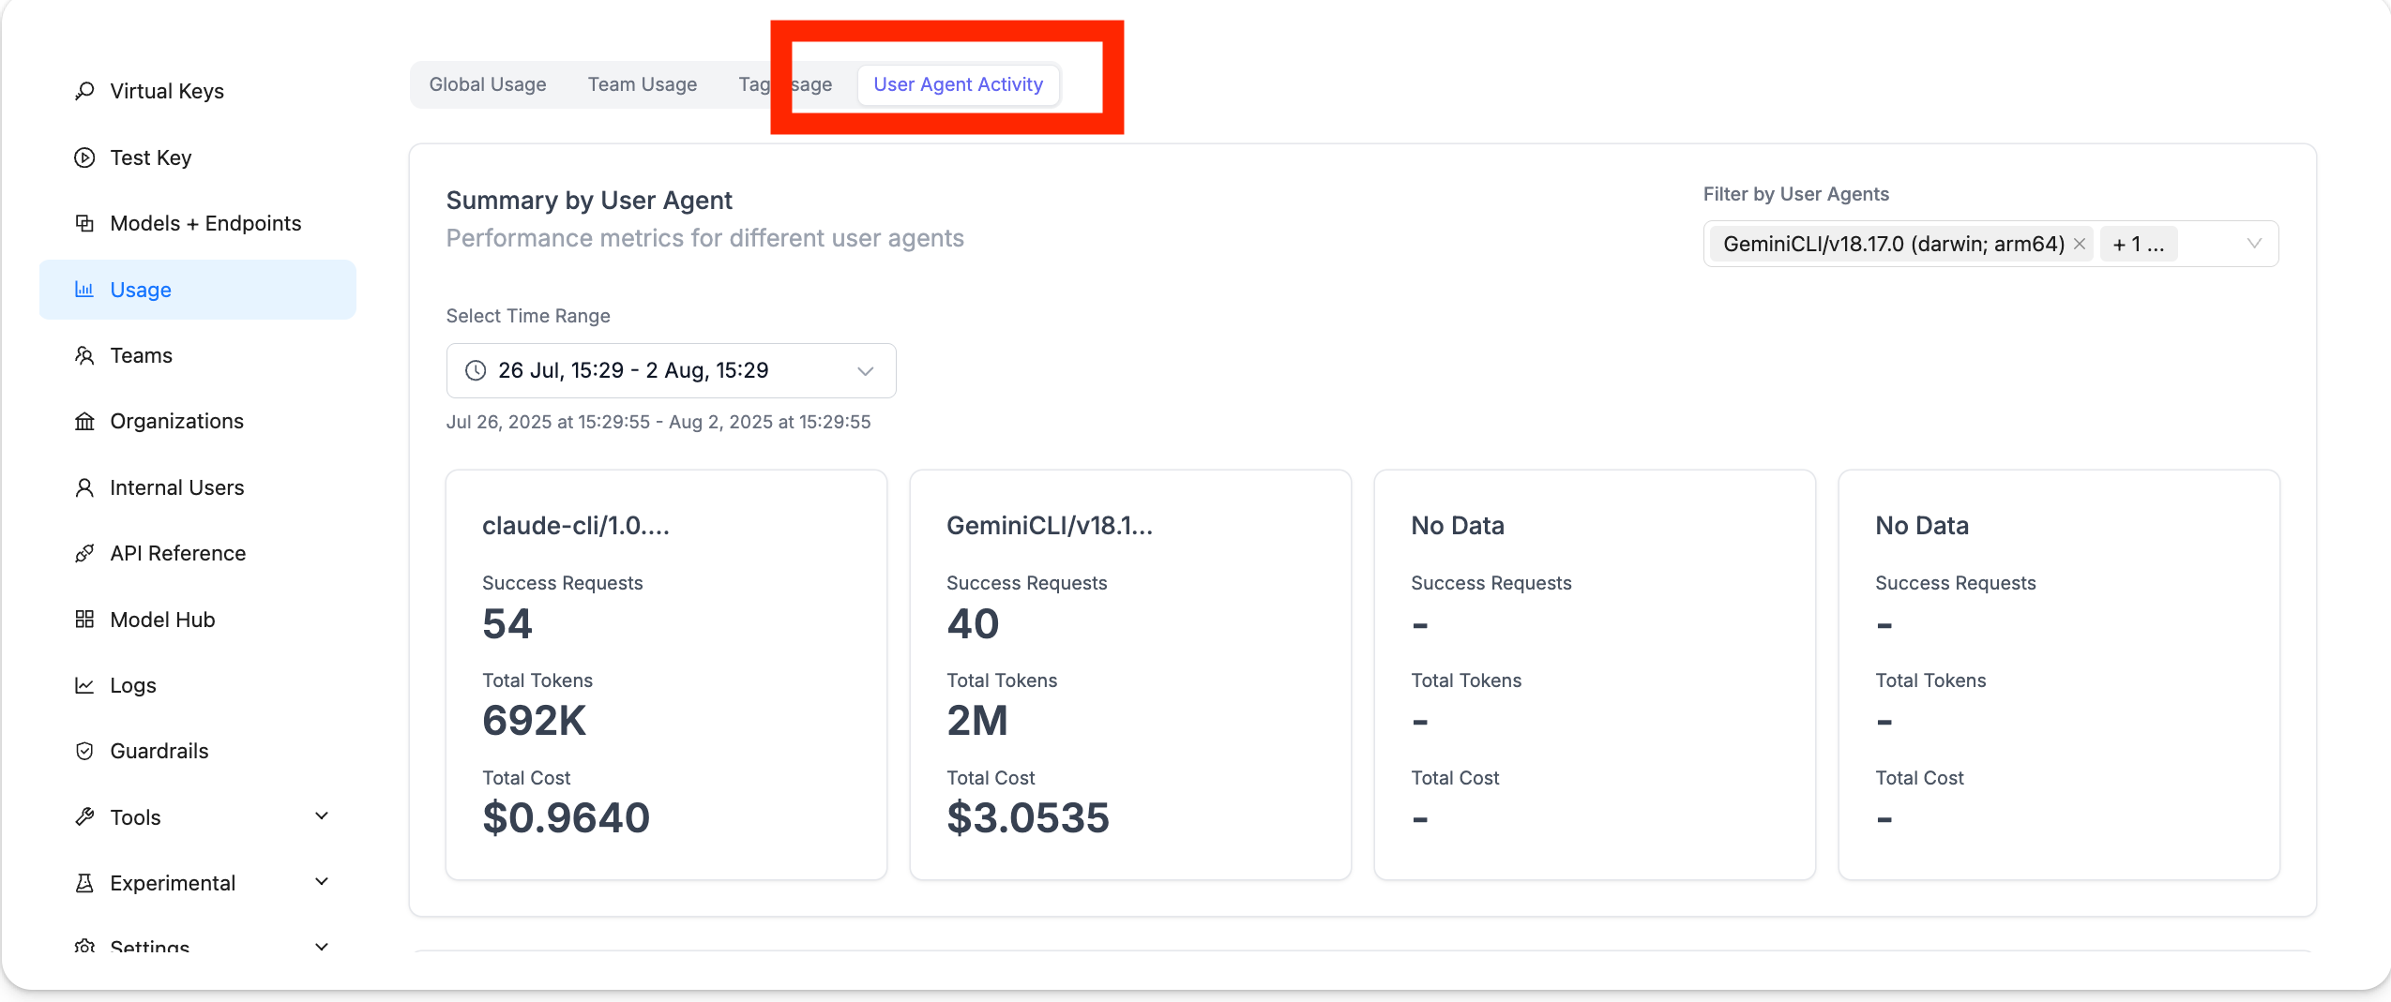Click the Organizations building icon
Viewport: 2391px width, 1002px height.
(x=84, y=422)
